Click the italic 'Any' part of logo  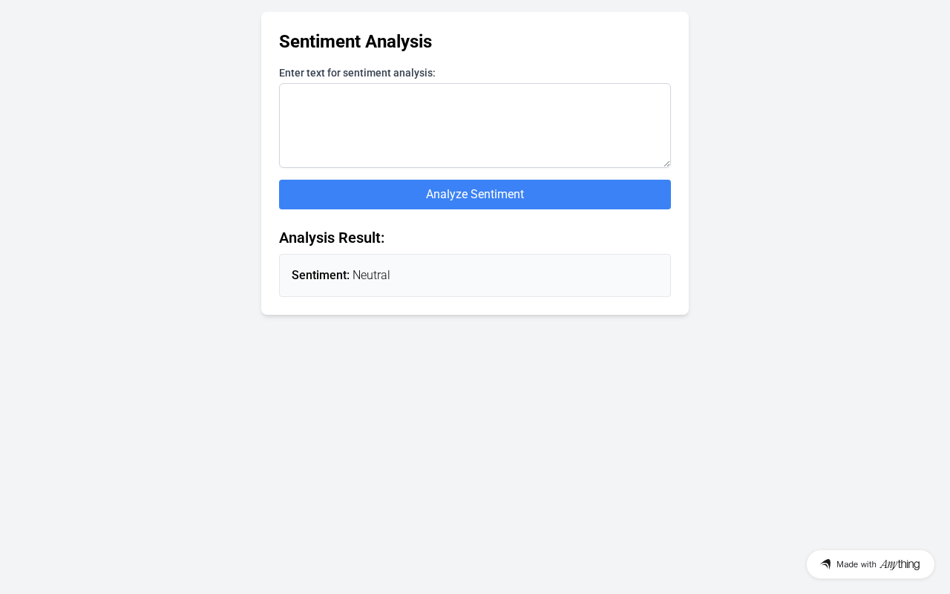click(x=888, y=565)
